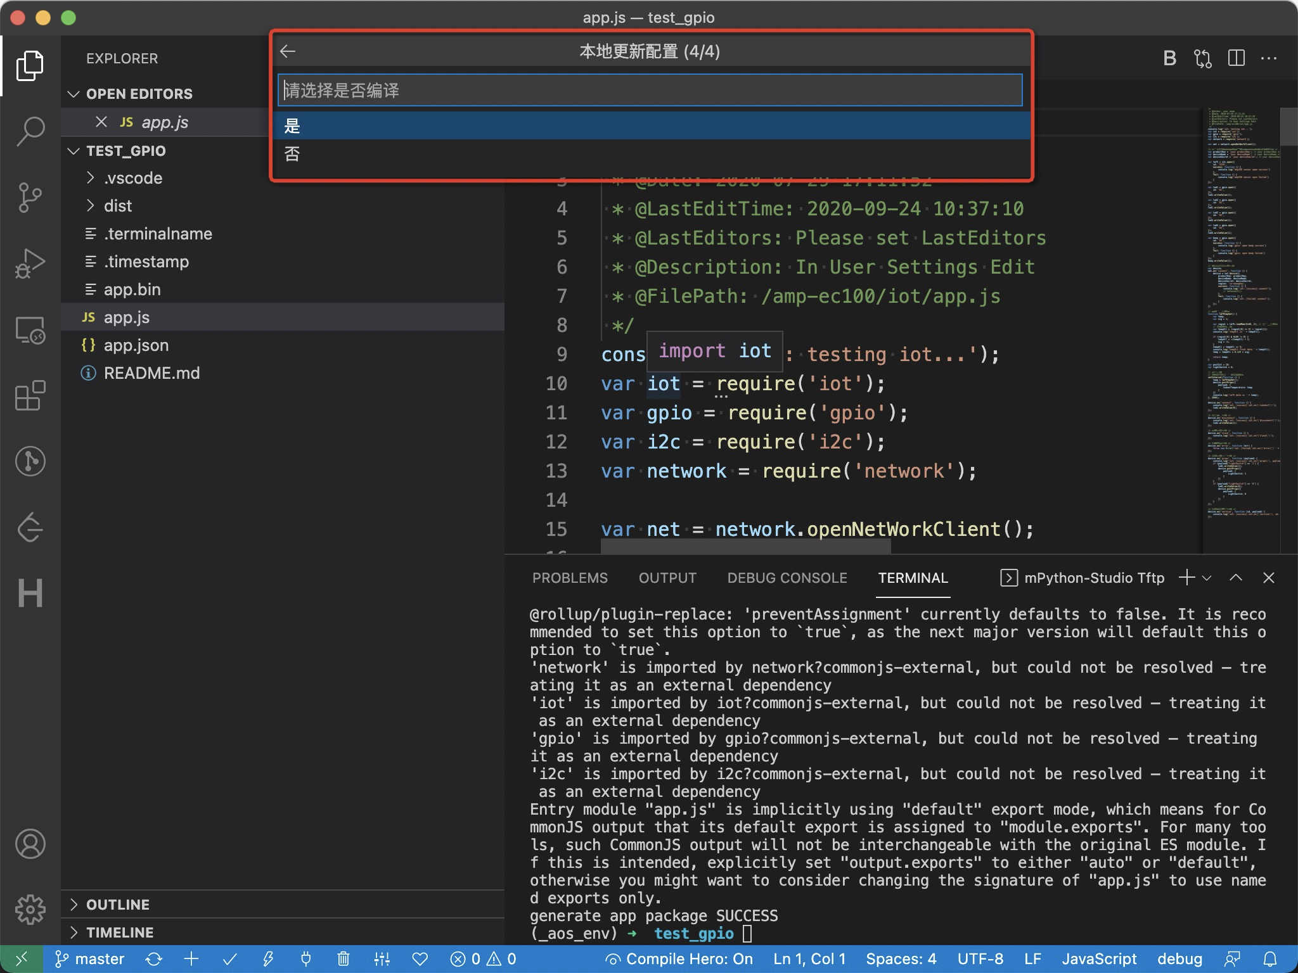Open the Search view in activity bar
This screenshot has width=1298, height=973.
(x=30, y=131)
